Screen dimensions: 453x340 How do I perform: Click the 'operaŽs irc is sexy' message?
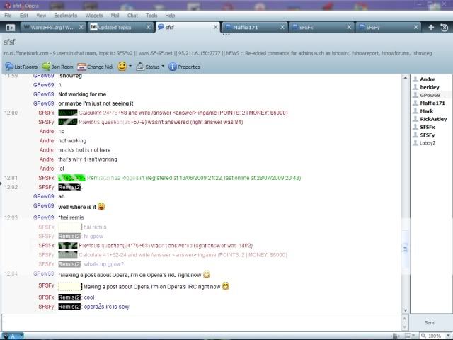(107, 307)
